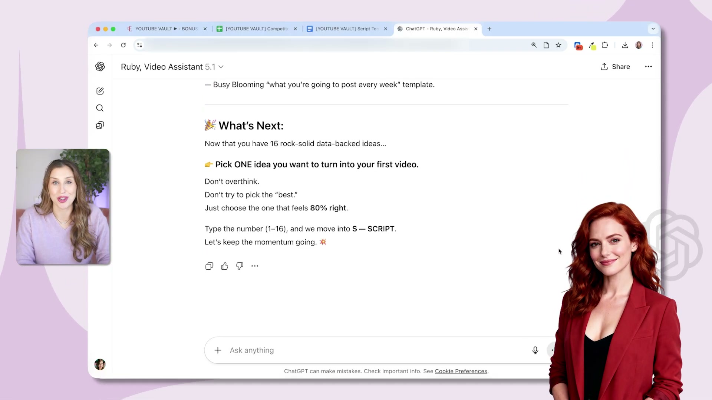
Task: Share the conversation
Action: click(x=615, y=67)
